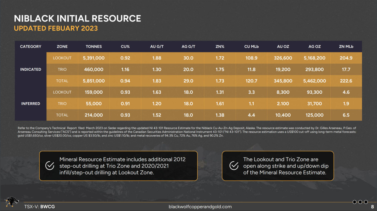Click tonnes value 460,000
Viewport: 377px width, 211px height.
(94, 69)
